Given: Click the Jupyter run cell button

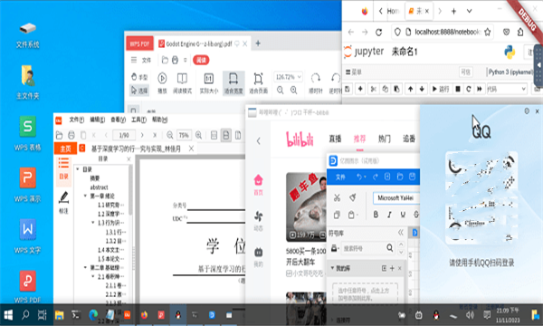Looking at the screenshot, I should coord(440,89).
